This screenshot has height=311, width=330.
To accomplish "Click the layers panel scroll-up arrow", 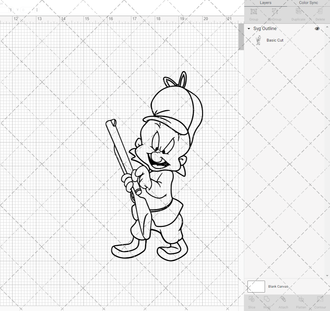I will [327, 27].
